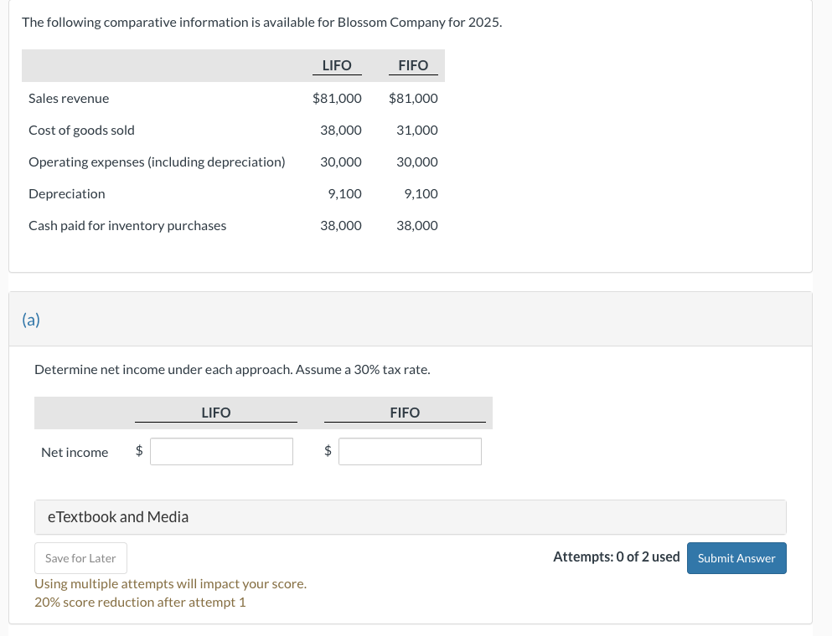Click the Attempts: 0 of 2 used text
The width and height of the screenshot is (832, 636).
[x=616, y=557]
